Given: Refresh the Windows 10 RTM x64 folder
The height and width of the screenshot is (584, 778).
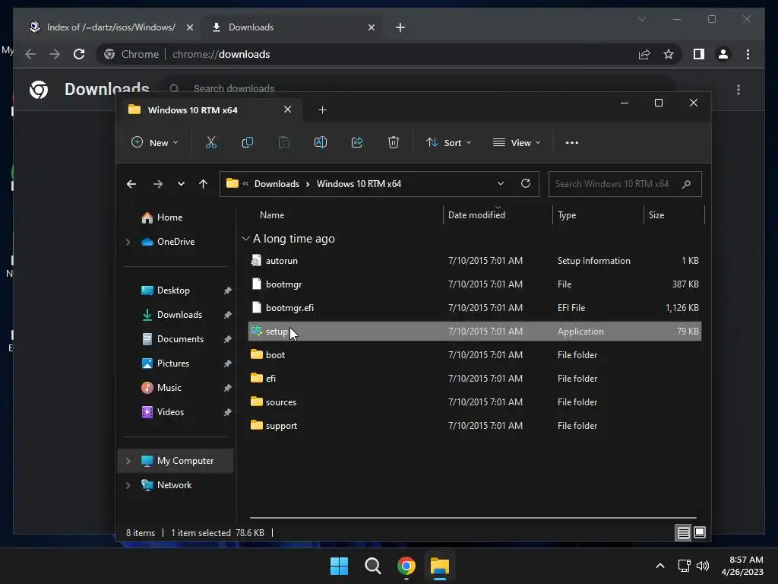Looking at the screenshot, I should coord(526,183).
